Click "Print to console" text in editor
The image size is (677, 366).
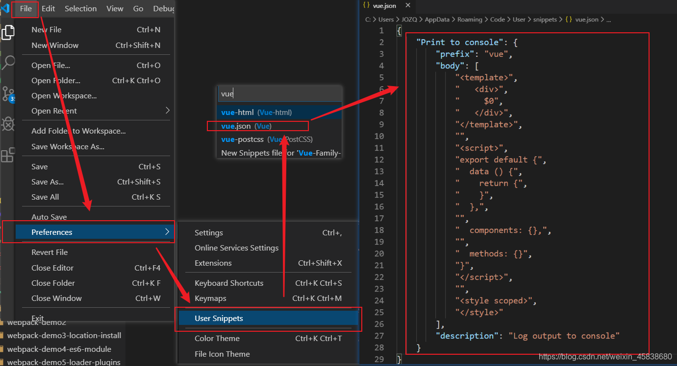pyautogui.click(x=459, y=42)
